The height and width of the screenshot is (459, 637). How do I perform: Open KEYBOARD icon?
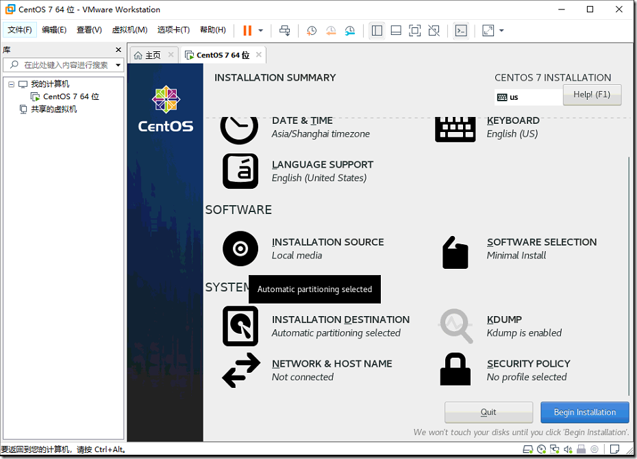tap(455, 129)
